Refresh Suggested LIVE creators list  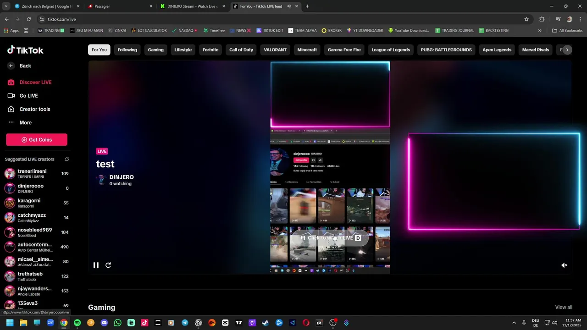click(66, 159)
